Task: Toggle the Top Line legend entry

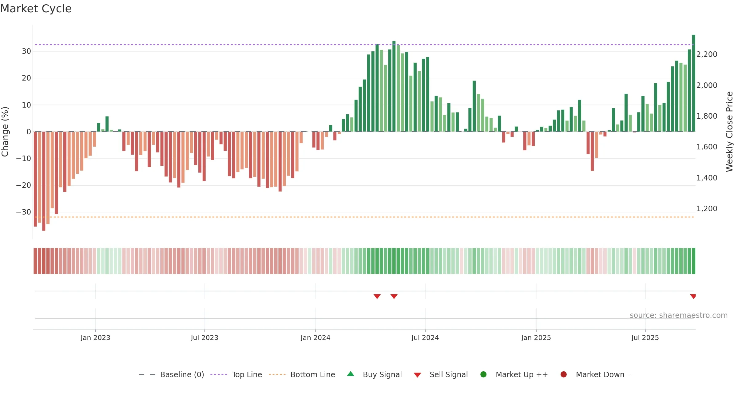Action: coord(236,374)
